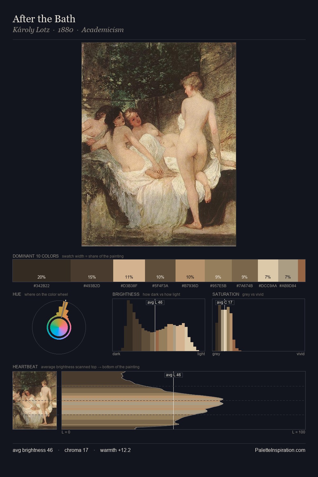Choose the #7A674B swatch
Image resolution: width=318 pixels, height=477 pixels.
click(x=245, y=271)
